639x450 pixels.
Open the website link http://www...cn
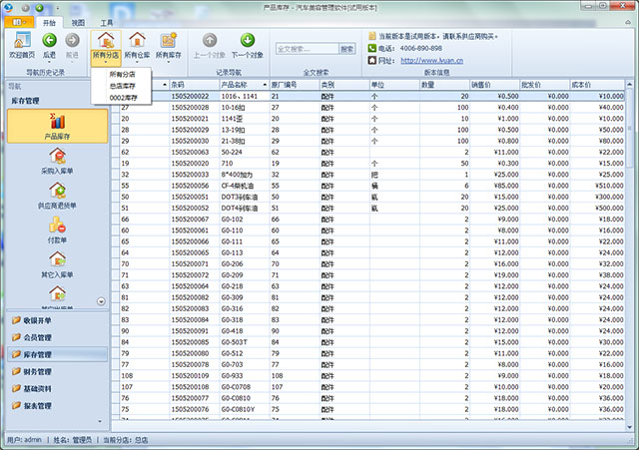[432, 60]
